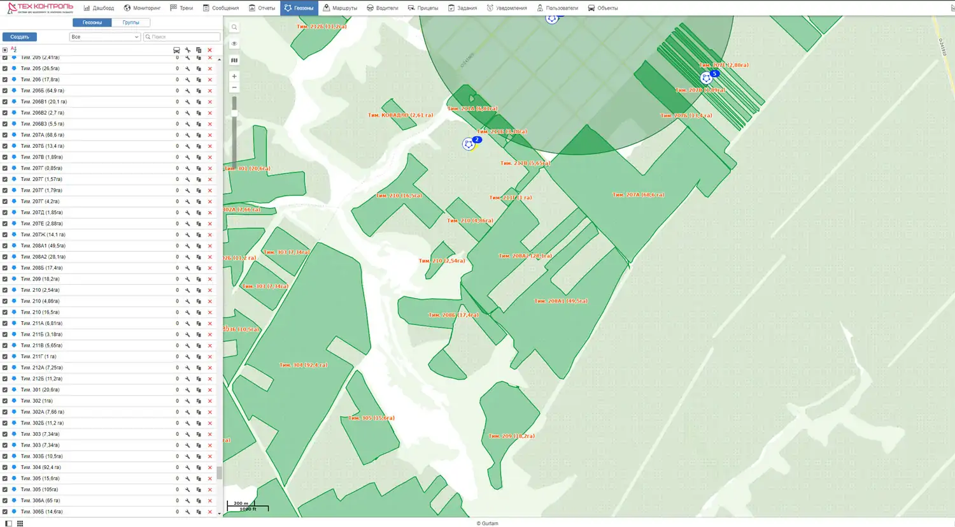Screen dimensions: 955x527
Task: Click list scroll-up arrow
Action: click(220, 59)
